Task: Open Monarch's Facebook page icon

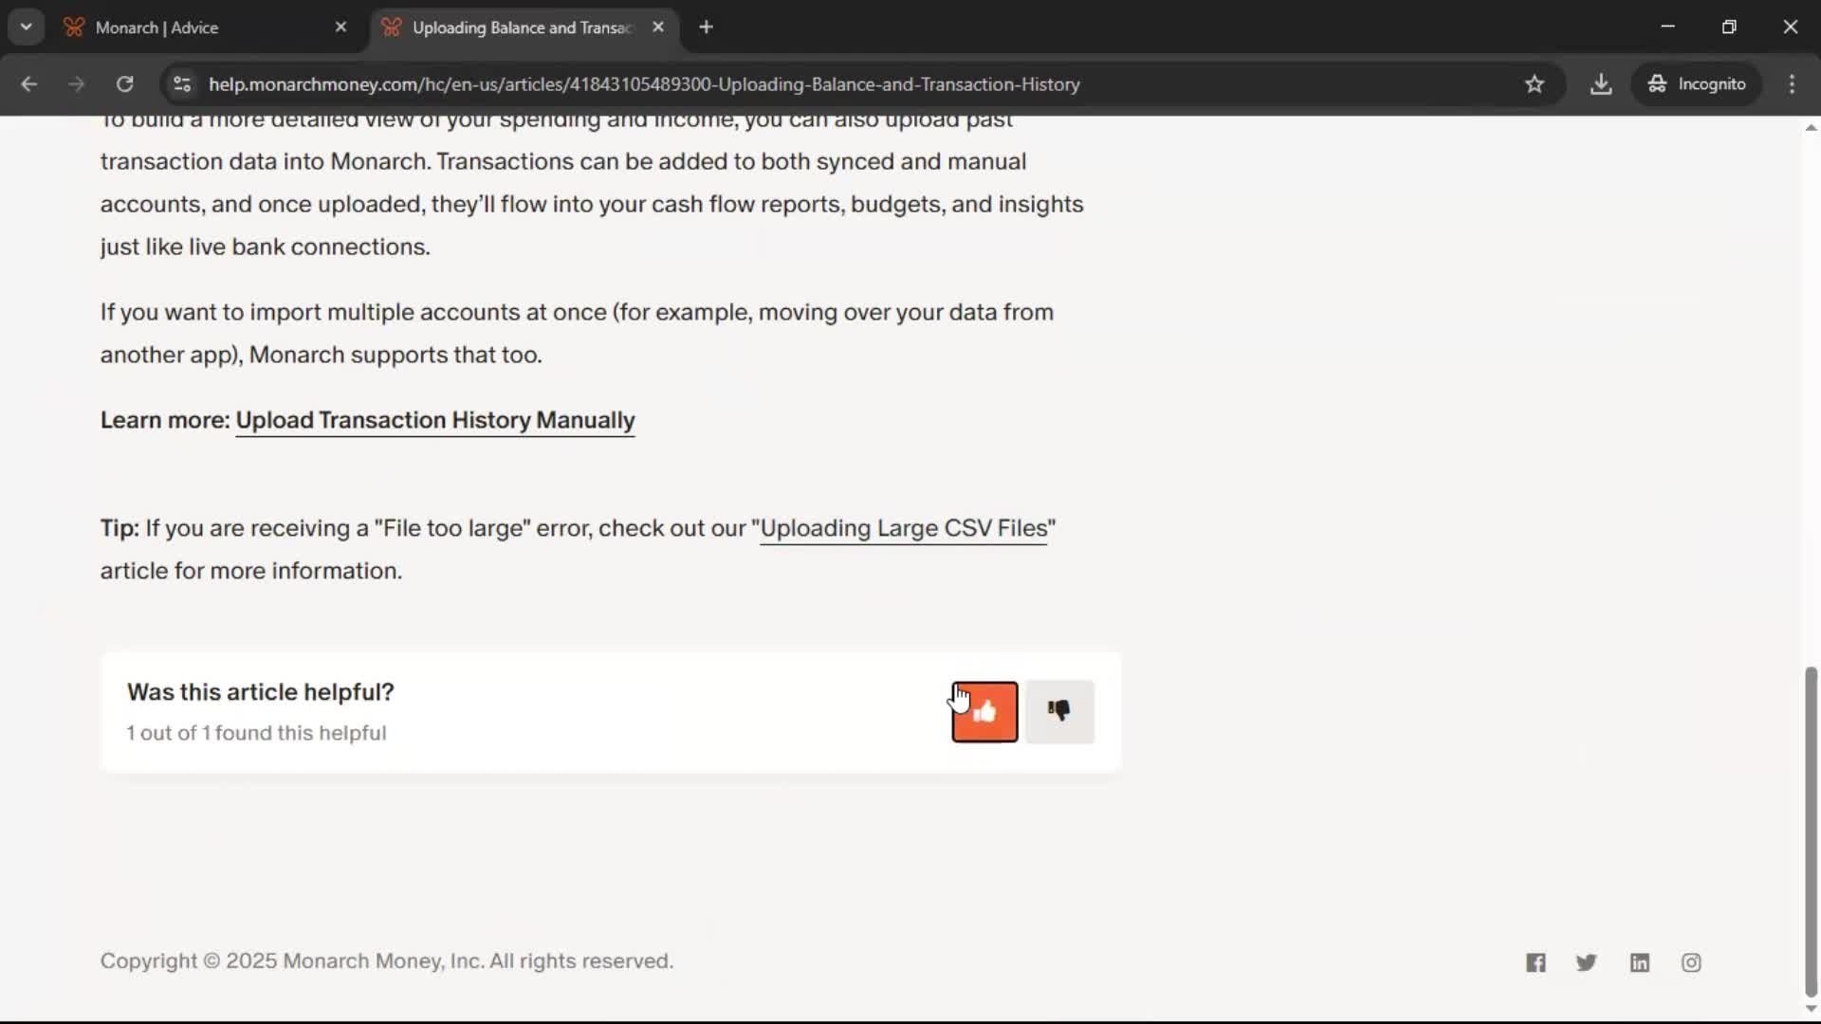Action: click(1536, 962)
